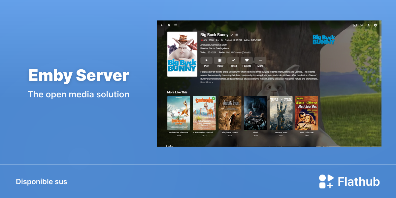Click the Big Buck Bunny logo

click(324, 39)
